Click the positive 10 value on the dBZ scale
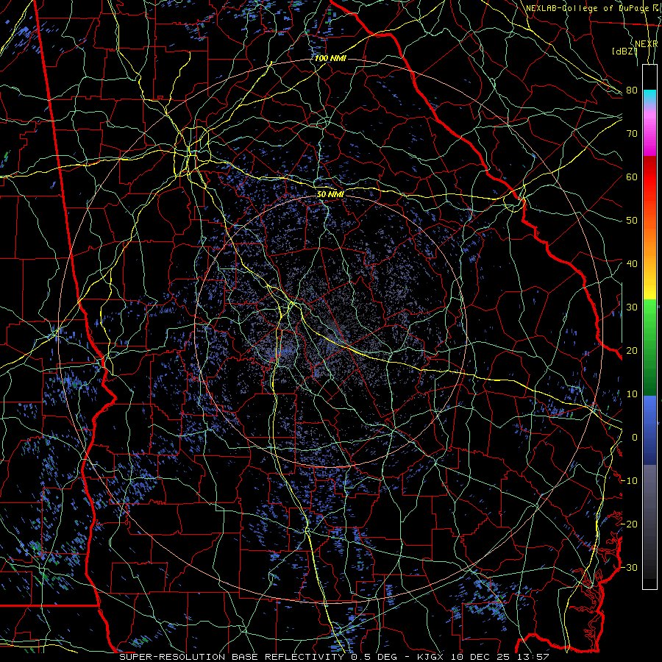The image size is (662, 662). point(632,394)
